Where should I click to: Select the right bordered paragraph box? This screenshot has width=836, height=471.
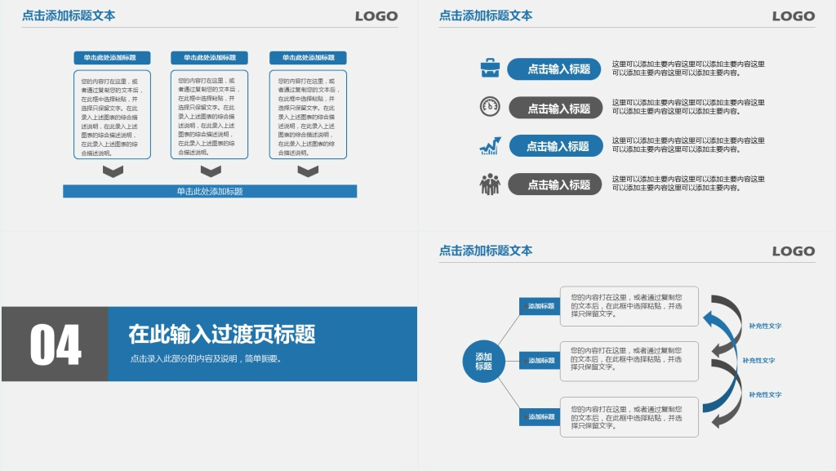click(x=308, y=114)
